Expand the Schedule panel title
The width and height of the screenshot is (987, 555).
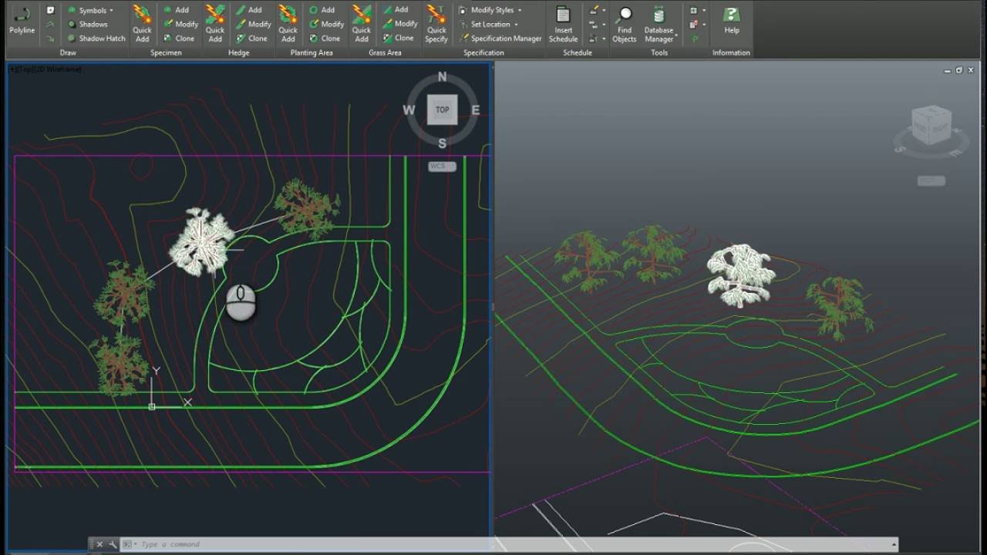pyautogui.click(x=578, y=52)
